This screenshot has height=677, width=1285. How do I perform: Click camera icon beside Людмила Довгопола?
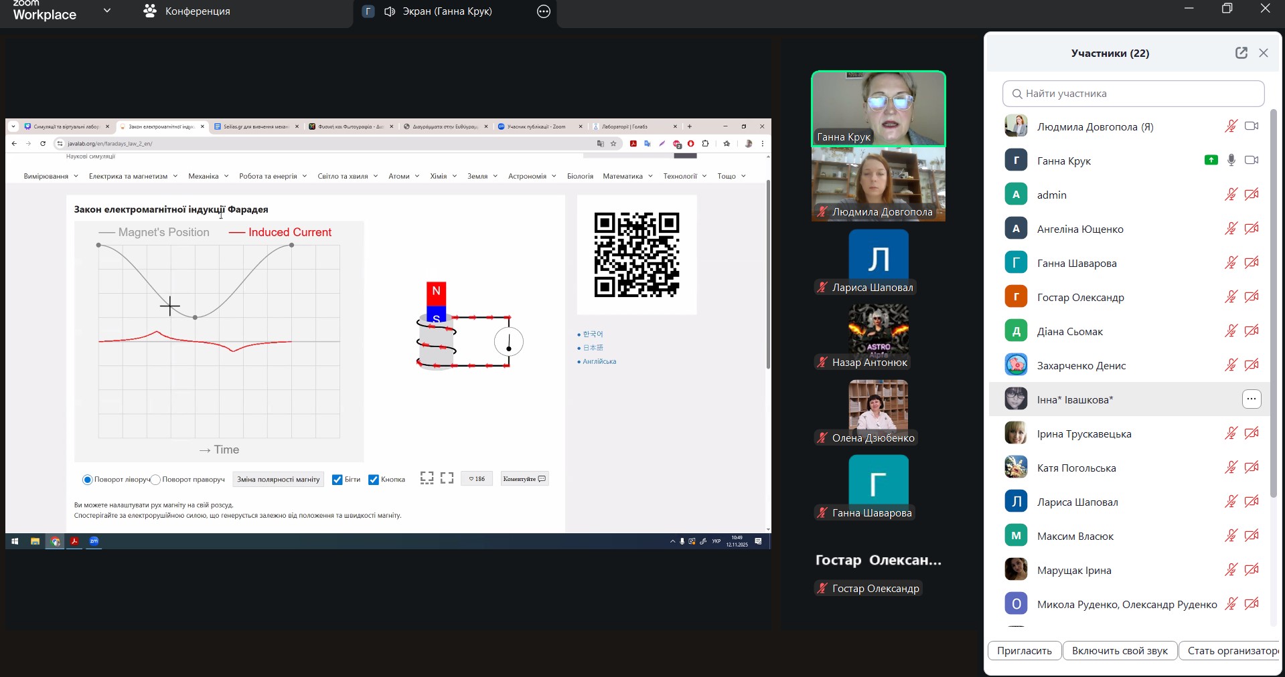pos(1251,126)
